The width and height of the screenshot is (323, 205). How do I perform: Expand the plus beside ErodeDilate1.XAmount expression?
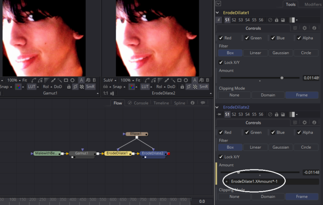[227, 181]
